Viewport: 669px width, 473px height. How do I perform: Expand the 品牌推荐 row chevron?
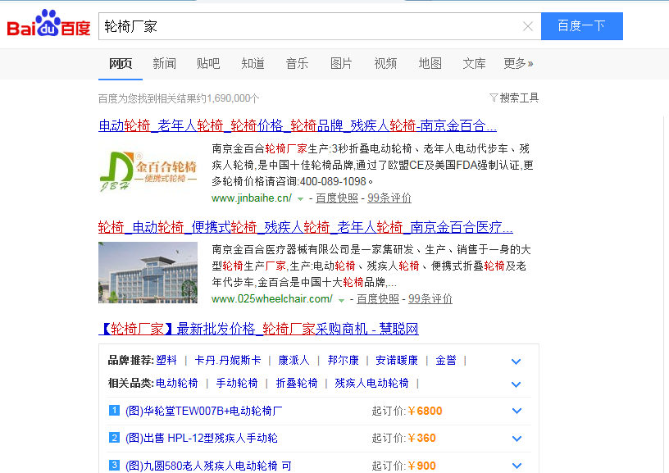click(517, 362)
